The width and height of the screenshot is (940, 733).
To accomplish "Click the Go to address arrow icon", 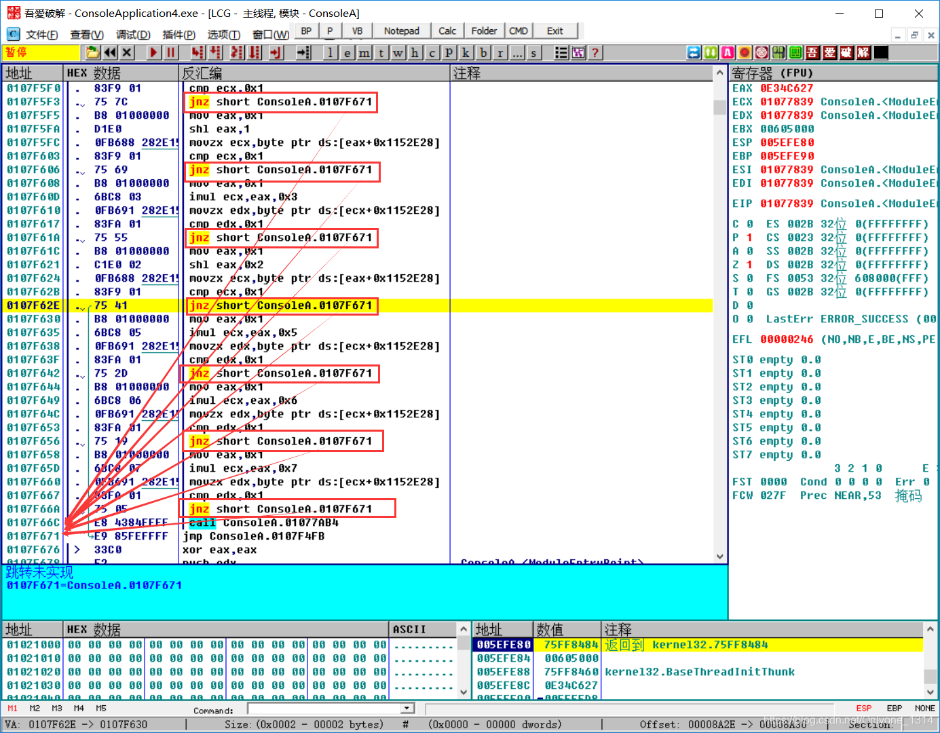I will [303, 52].
